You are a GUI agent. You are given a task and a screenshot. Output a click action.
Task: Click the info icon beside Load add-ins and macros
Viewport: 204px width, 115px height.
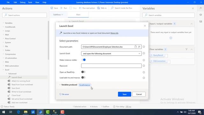point(144,78)
